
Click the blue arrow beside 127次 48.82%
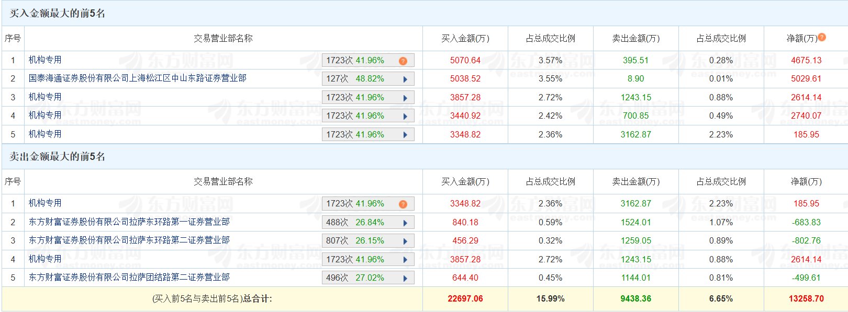coord(405,79)
